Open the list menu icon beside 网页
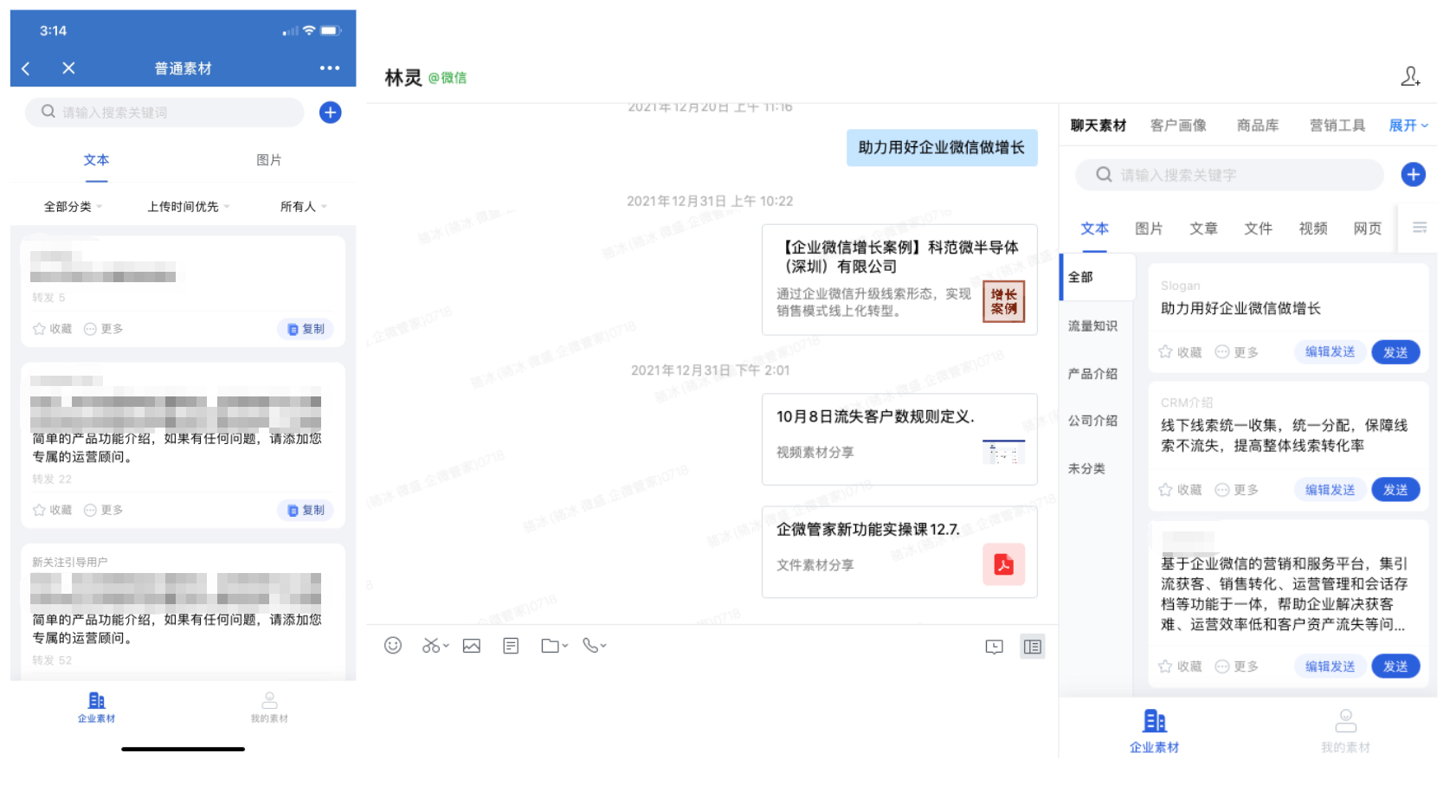This screenshot has width=1456, height=792. point(1420,228)
